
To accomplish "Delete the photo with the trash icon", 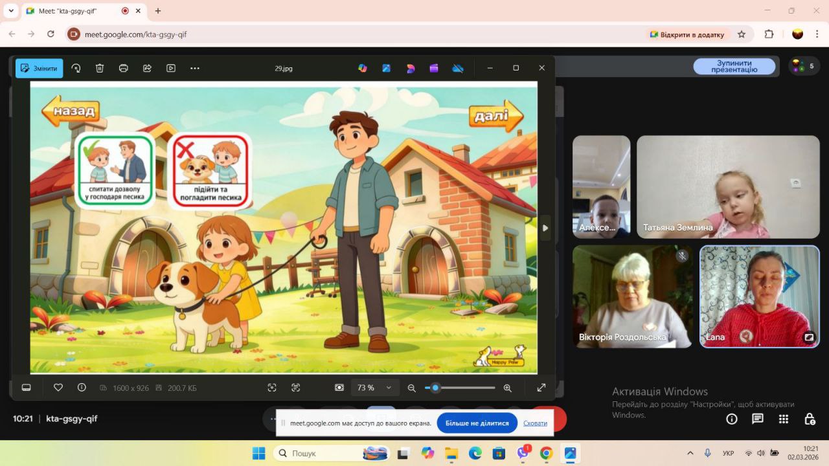I will click(x=100, y=68).
